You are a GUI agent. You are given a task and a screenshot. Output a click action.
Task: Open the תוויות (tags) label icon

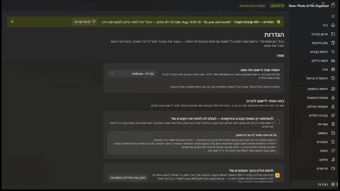(333, 151)
